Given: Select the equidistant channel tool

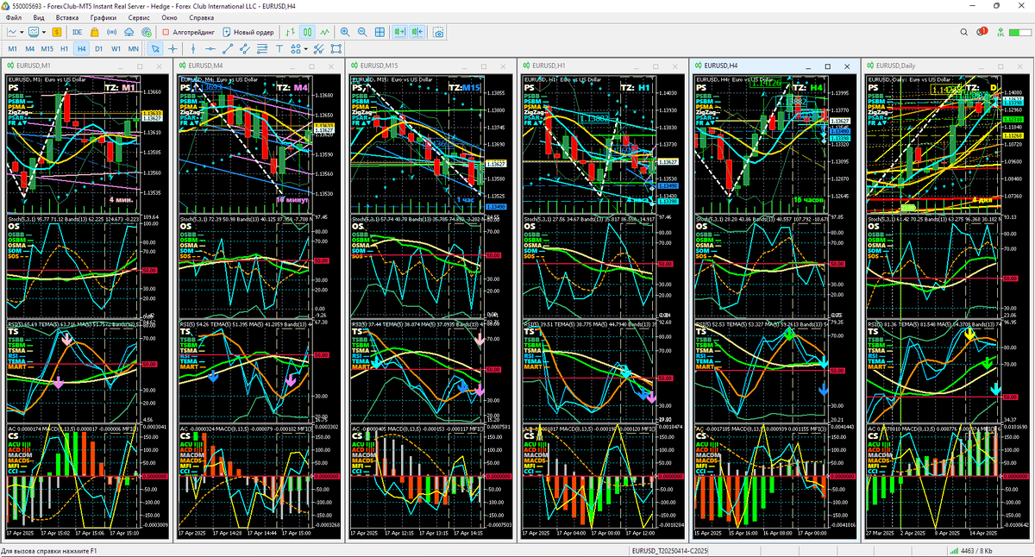Looking at the screenshot, I should pos(244,49).
